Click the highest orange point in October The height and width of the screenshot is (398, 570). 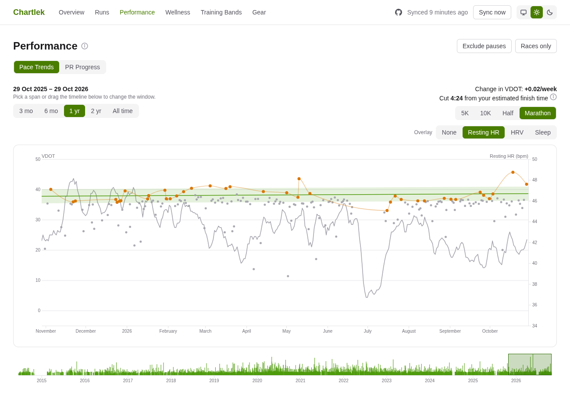(513, 172)
